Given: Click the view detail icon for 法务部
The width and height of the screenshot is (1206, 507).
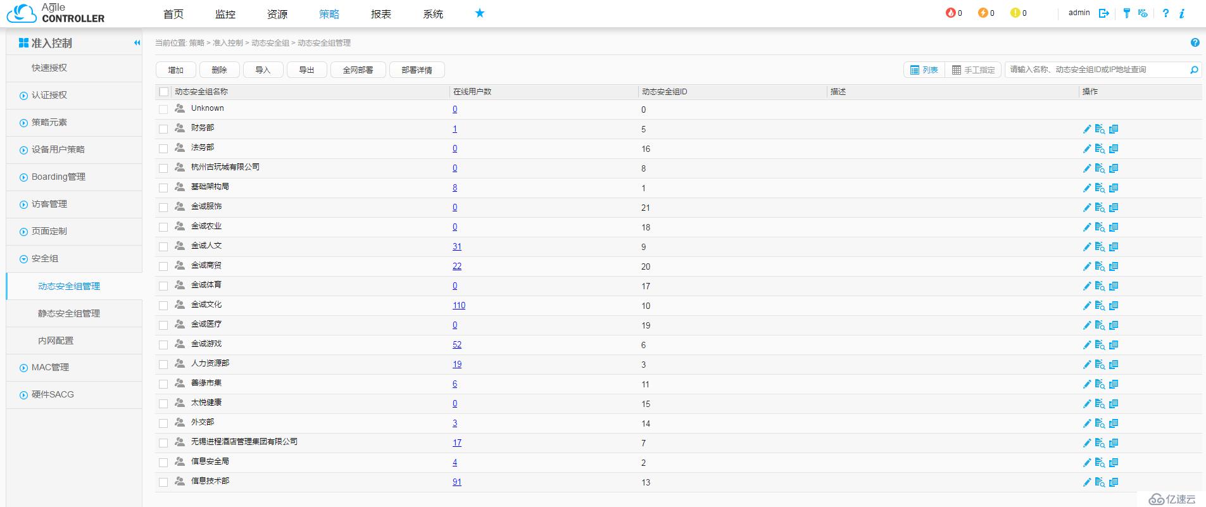Looking at the screenshot, I should (1100, 149).
